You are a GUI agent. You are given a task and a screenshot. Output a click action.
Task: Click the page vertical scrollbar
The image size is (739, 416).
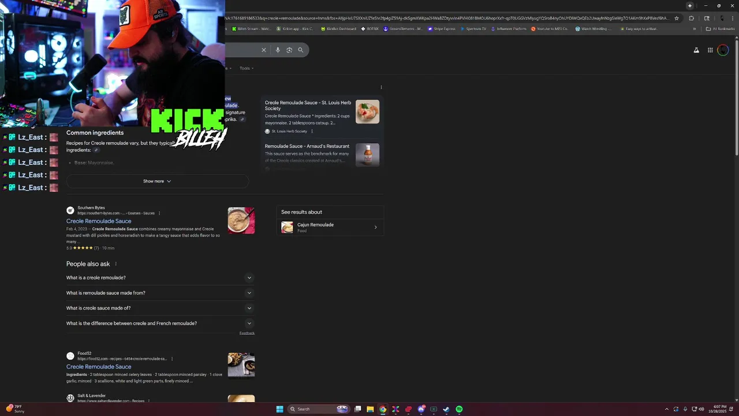[x=736, y=98]
